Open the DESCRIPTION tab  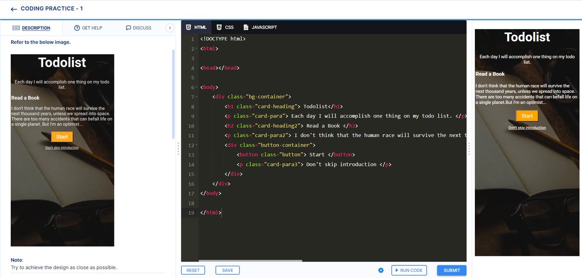pyautogui.click(x=31, y=28)
